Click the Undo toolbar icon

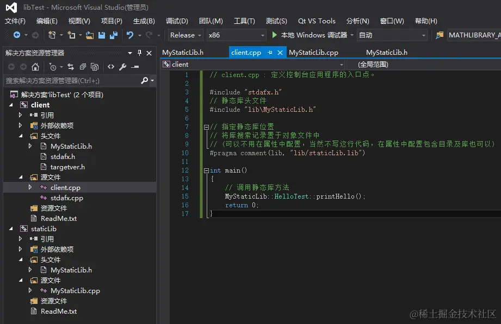(129, 35)
